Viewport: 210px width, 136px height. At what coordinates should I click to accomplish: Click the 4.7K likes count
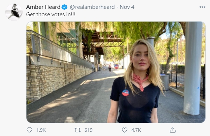(x=136, y=130)
